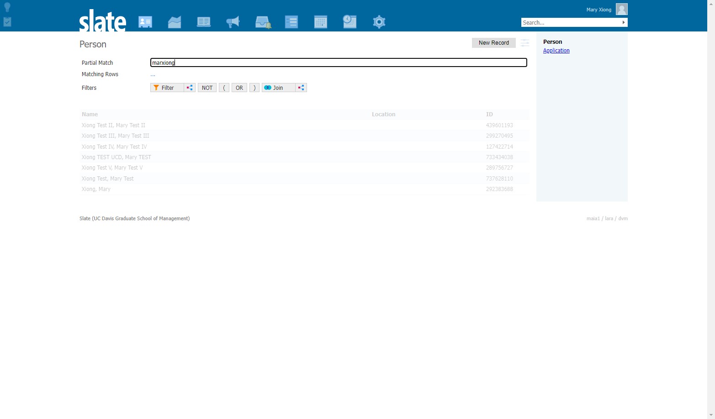Image resolution: width=715 pixels, height=419 pixels.
Task: Open the area-chart icon in navigation
Action: point(175,22)
